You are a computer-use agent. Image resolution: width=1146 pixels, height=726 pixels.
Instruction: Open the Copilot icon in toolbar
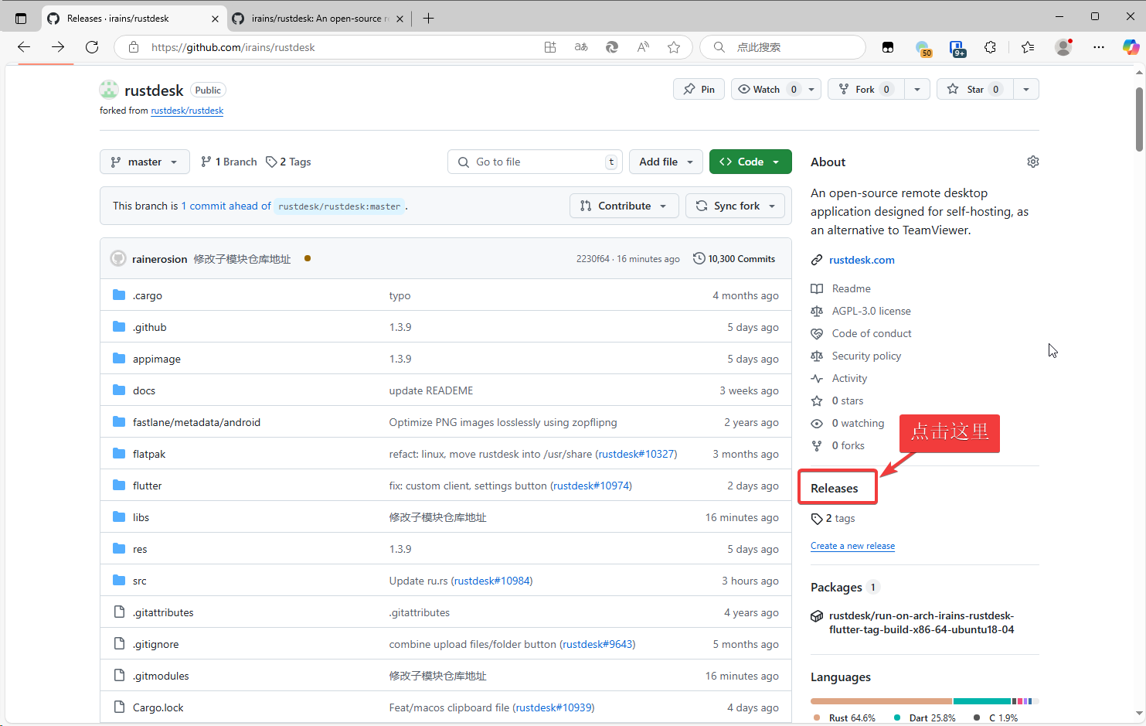point(1131,47)
